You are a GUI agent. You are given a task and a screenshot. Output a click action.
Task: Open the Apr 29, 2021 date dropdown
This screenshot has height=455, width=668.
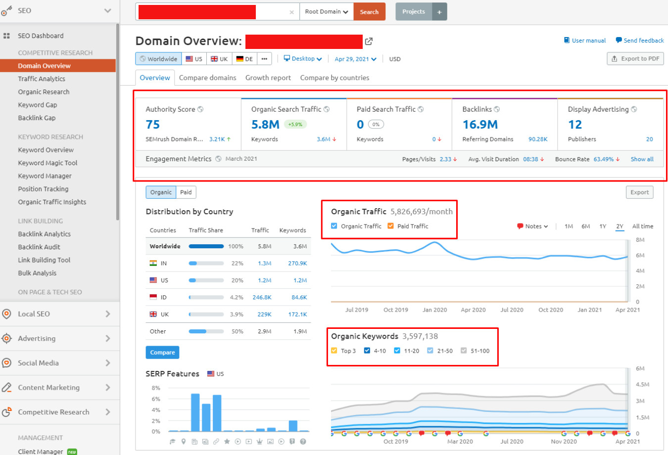[x=355, y=59]
